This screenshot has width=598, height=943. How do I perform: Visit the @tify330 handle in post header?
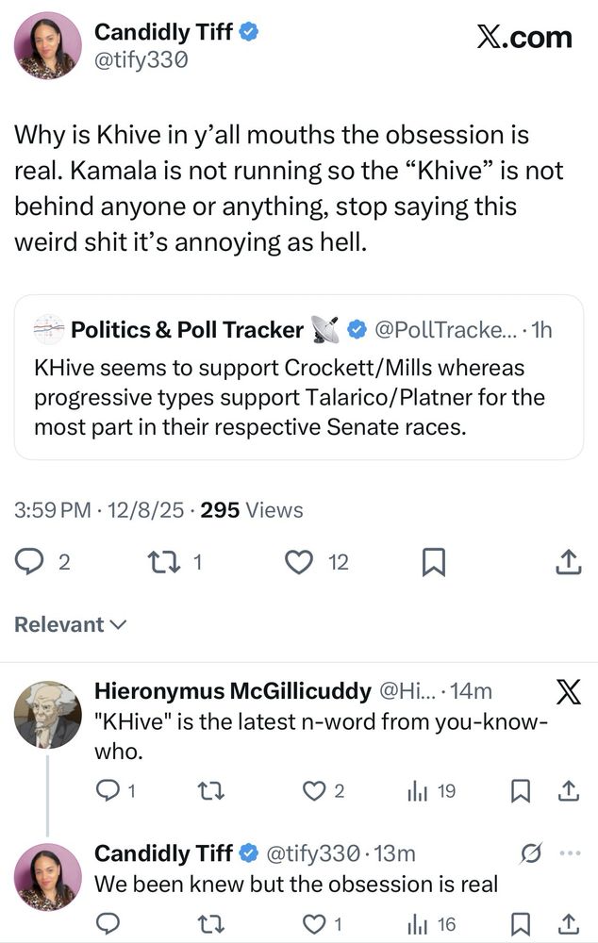point(141,60)
